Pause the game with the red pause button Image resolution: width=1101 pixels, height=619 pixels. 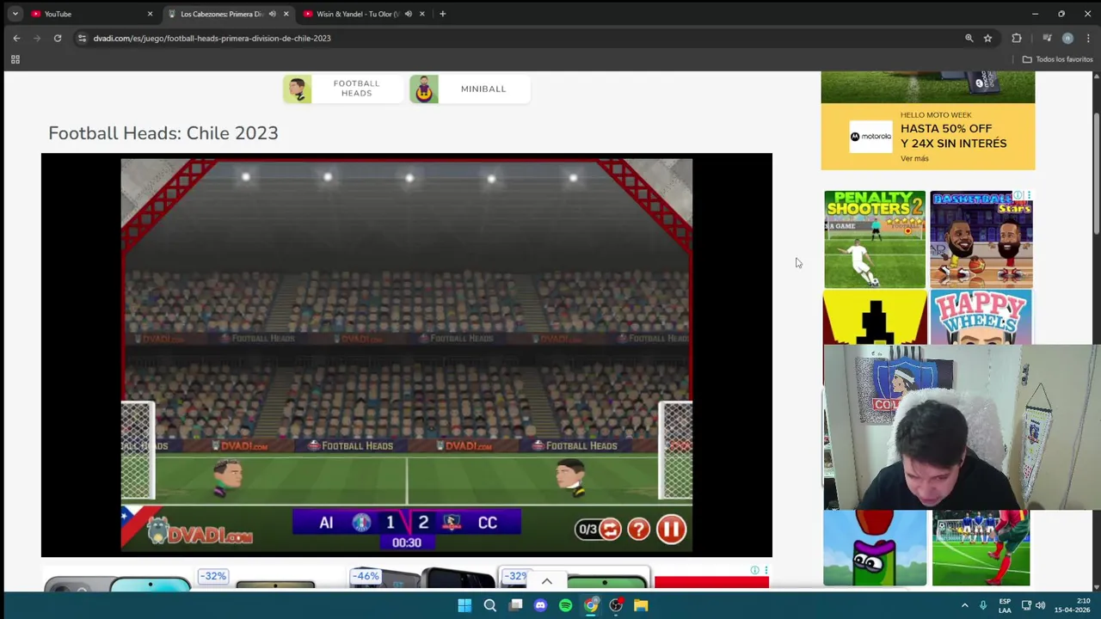671,529
